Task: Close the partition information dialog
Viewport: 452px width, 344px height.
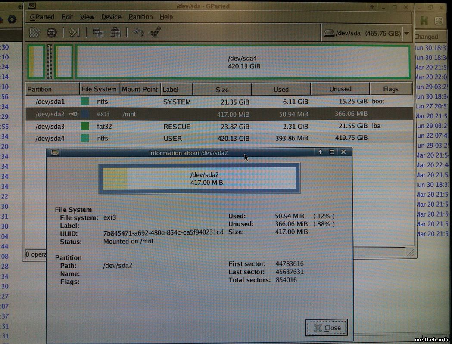Action: [327, 328]
